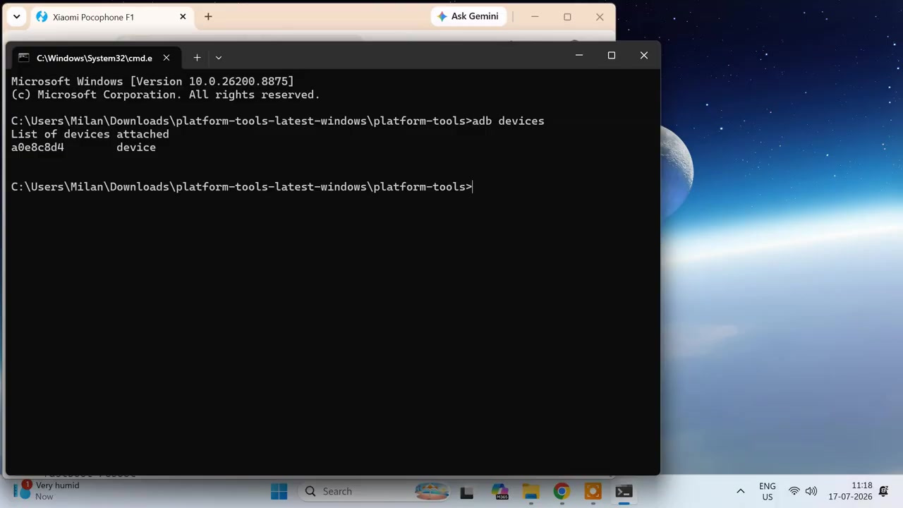Viewport: 903px width, 508px height.
Task: Open a new tab in the terminal
Action: [197, 58]
